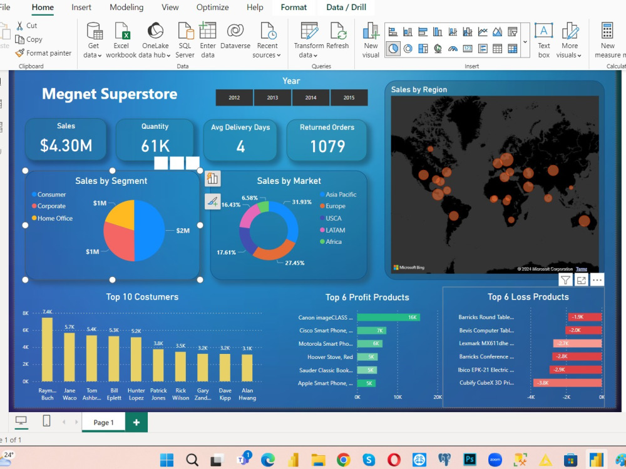The image size is (626, 469).
Task: Insert a Text box
Action: 544,40
